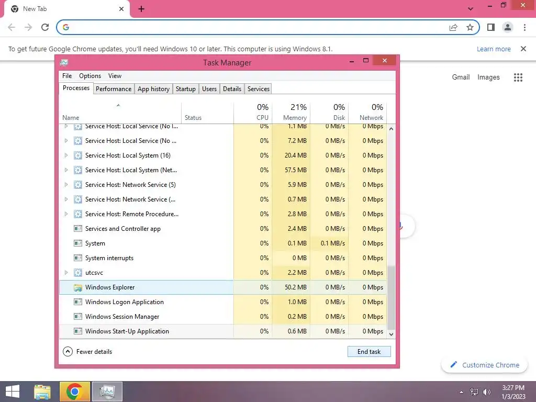Expand the utcsvc process group
Image resolution: width=536 pixels, height=402 pixels.
pyautogui.click(x=66, y=273)
